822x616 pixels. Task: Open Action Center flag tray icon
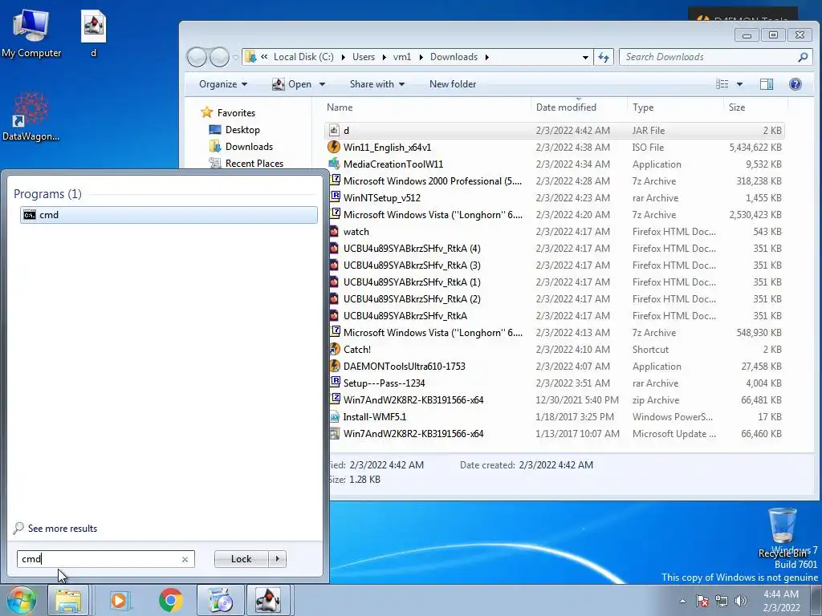[x=702, y=601]
